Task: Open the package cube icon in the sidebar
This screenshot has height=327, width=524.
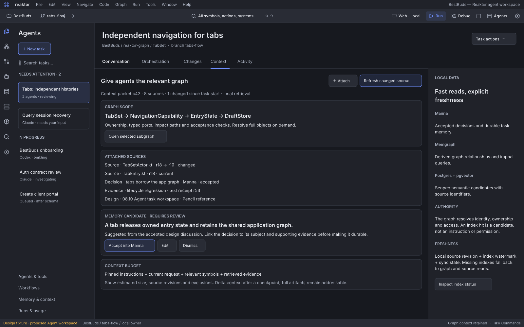Action: pyautogui.click(x=7, y=122)
